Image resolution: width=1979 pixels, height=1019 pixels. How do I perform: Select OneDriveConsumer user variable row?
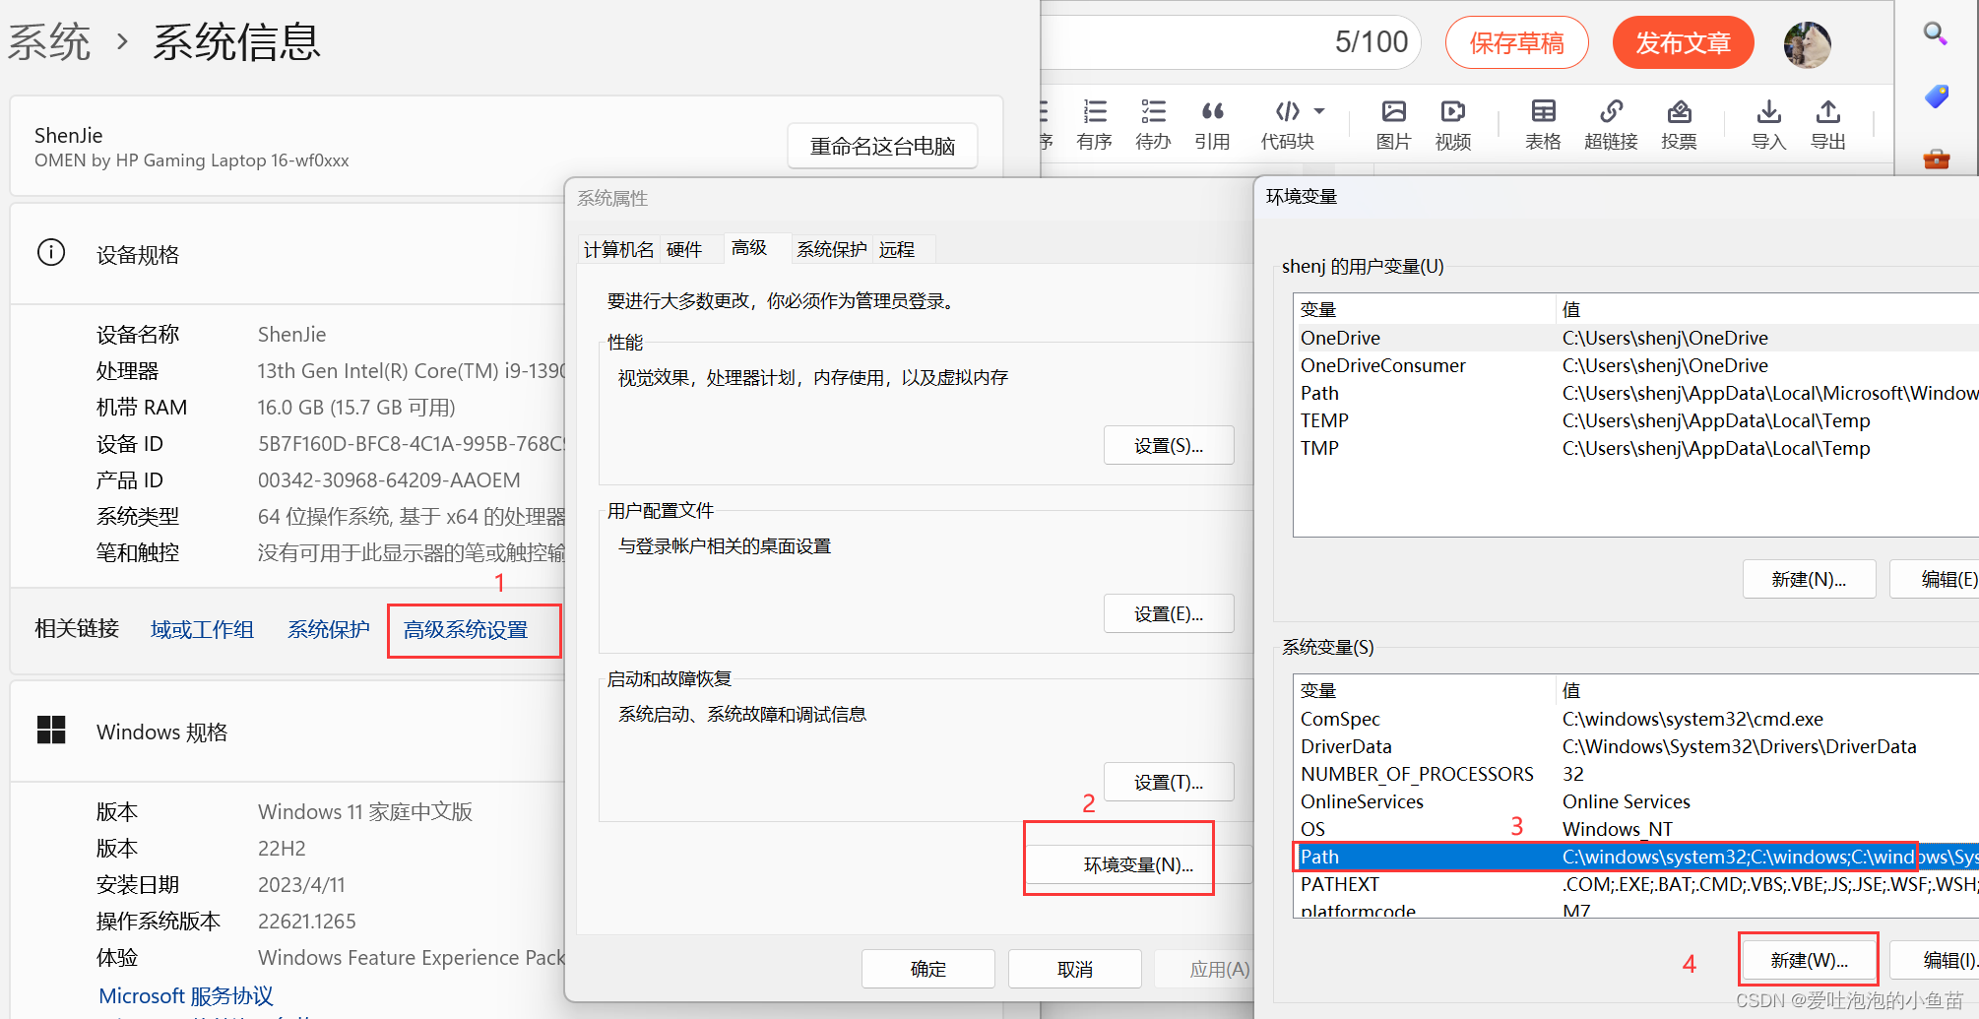pos(1638,365)
